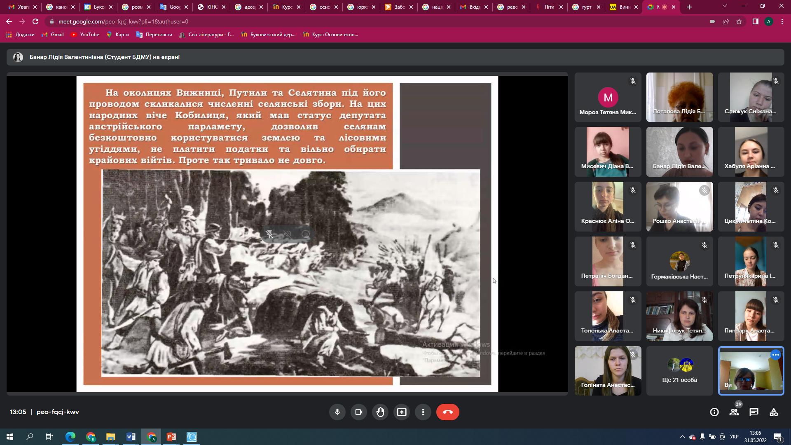Viewport: 791px width, 445px height.
Task: Open the microphone icon in the system tray
Action: pyautogui.click(x=702, y=437)
